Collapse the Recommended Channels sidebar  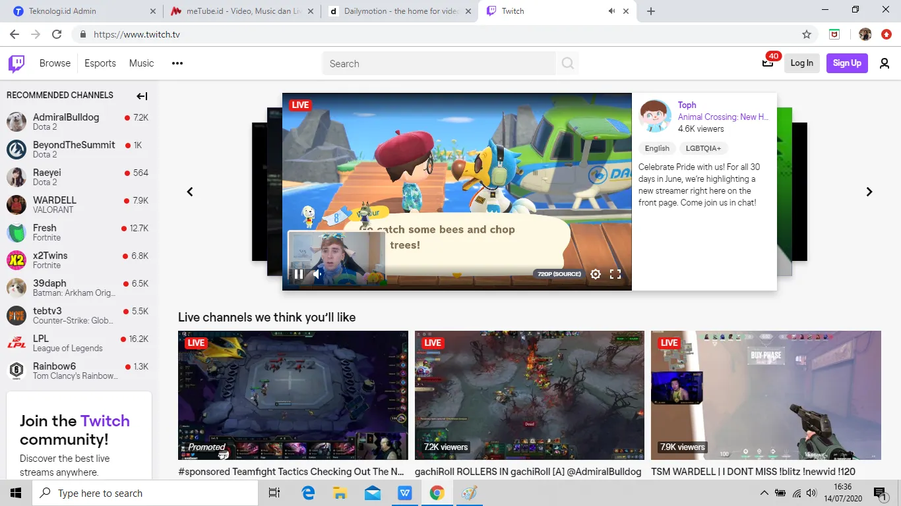point(142,96)
